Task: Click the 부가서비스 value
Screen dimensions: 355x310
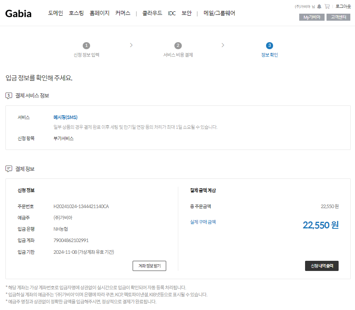Action: [64, 139]
